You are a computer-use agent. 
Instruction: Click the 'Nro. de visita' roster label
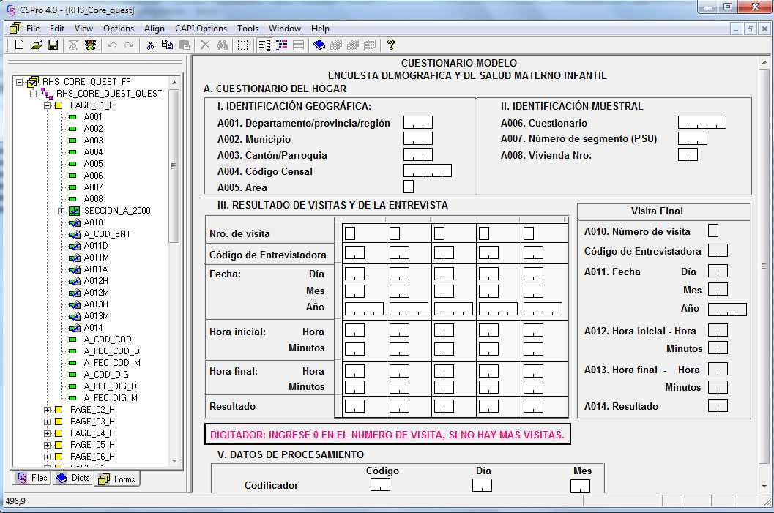[x=239, y=233]
